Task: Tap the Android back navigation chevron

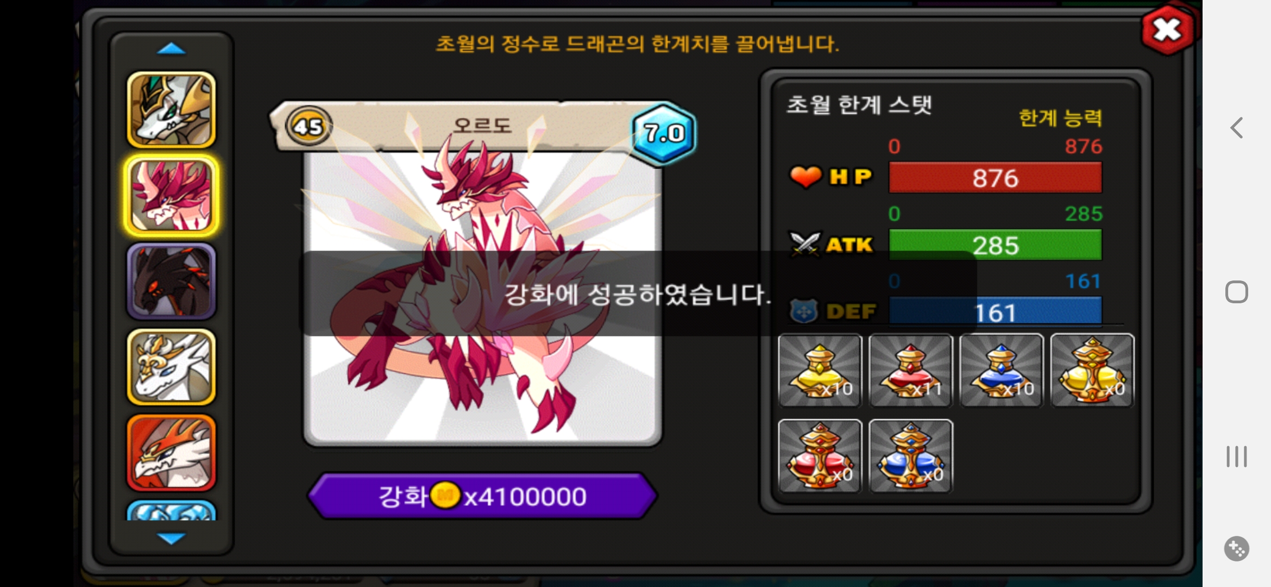Action: point(1237,128)
